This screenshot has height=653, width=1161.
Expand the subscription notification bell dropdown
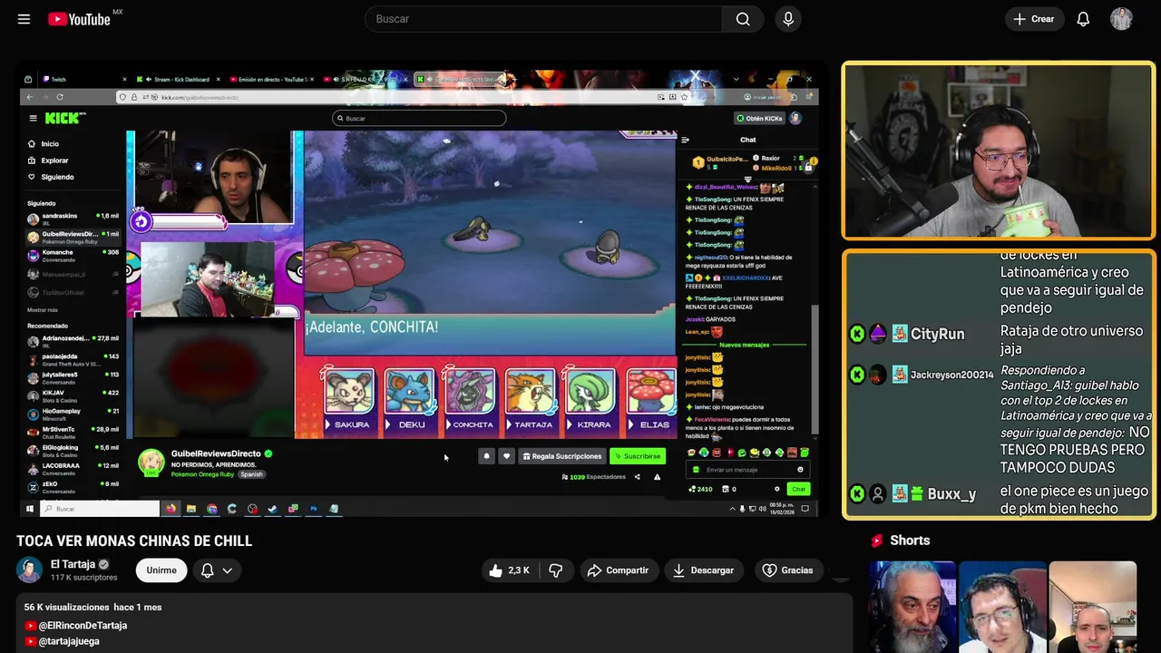[x=216, y=570]
